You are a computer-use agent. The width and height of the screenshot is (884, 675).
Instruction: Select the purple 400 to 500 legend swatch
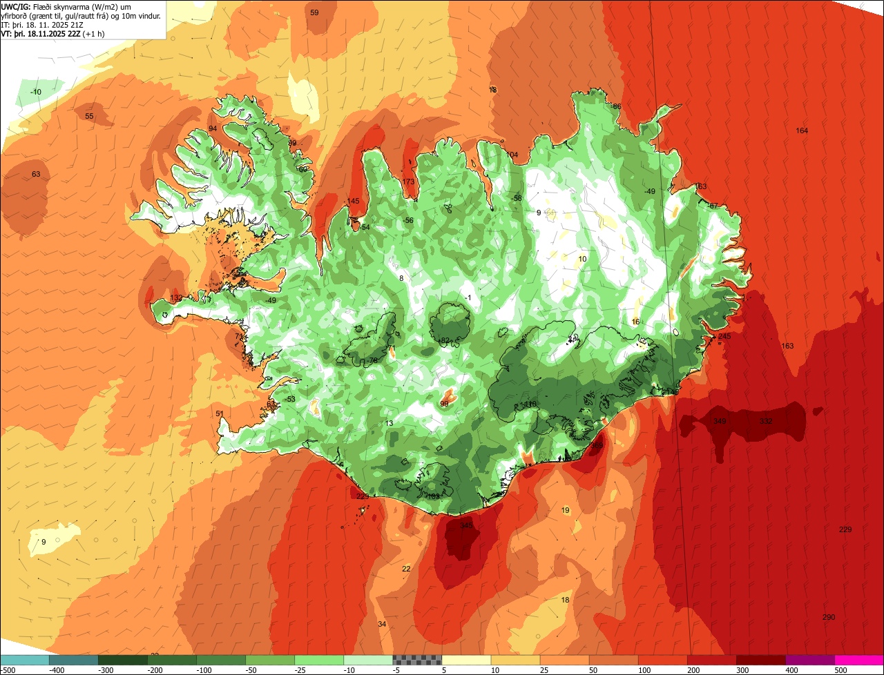809,660
